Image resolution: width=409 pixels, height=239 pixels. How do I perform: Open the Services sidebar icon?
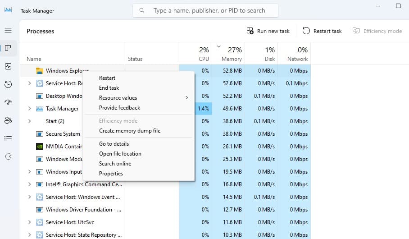[8, 156]
